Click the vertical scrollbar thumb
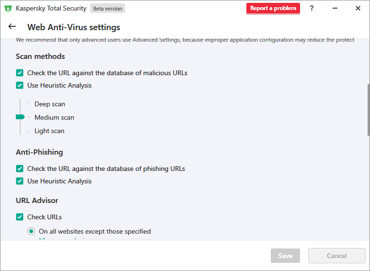 (x=368, y=110)
